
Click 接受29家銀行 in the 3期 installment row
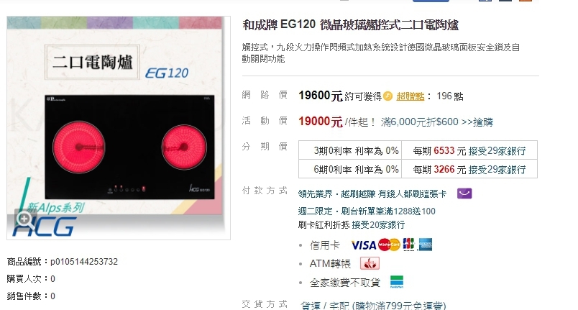point(497,151)
